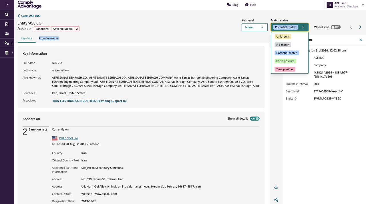Click the API user avatar icon
366x204 pixels.
330,5
